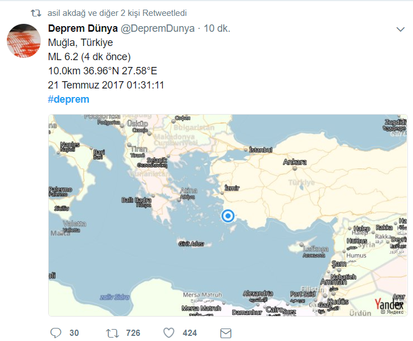View the 726 retweets count
The height and width of the screenshot is (341, 413).
(133, 333)
